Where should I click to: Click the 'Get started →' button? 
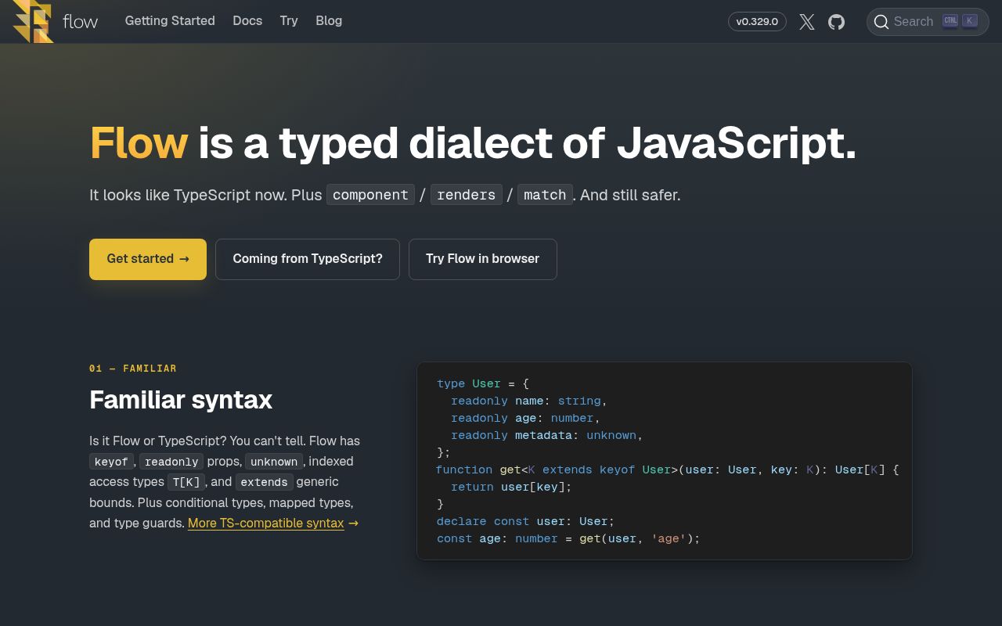148,259
